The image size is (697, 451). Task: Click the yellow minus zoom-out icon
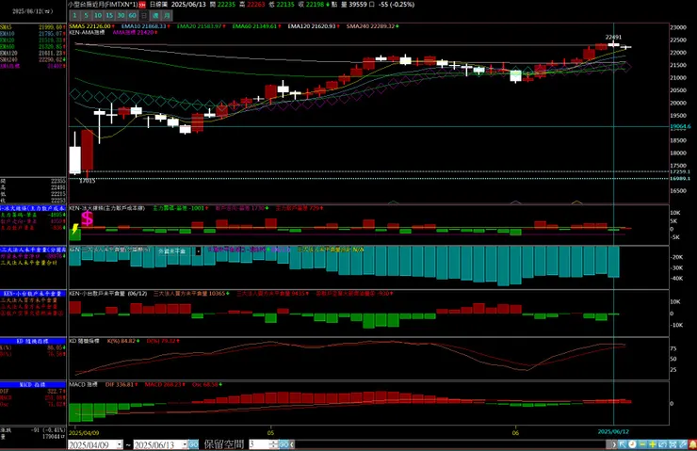pyautogui.click(x=642, y=444)
